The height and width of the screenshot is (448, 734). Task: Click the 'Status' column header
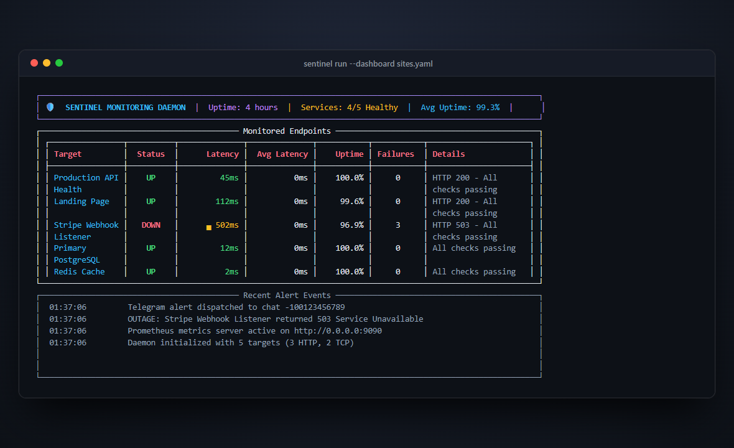[x=151, y=154]
